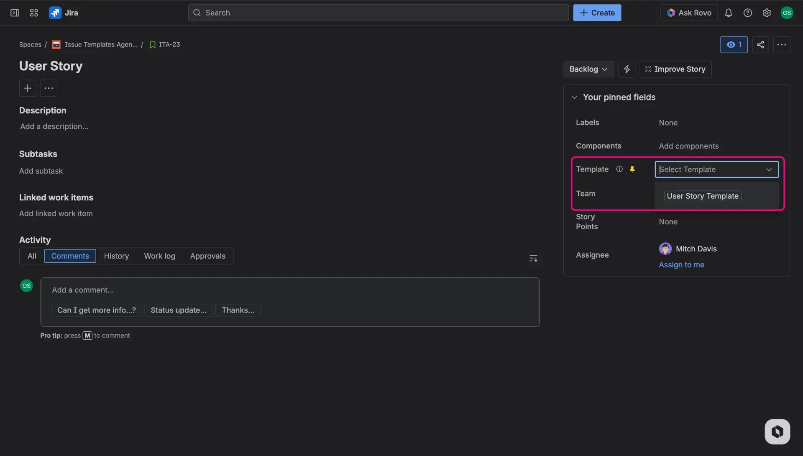Click the pin icon on Template field

coord(632,169)
